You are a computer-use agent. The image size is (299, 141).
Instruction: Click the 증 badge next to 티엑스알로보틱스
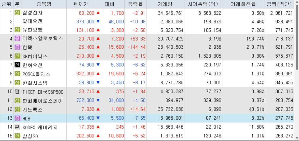(18, 39)
